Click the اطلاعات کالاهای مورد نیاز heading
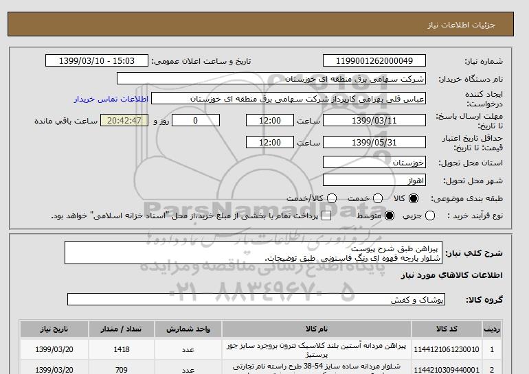Viewport: 529px width, 374px height. pos(452,275)
